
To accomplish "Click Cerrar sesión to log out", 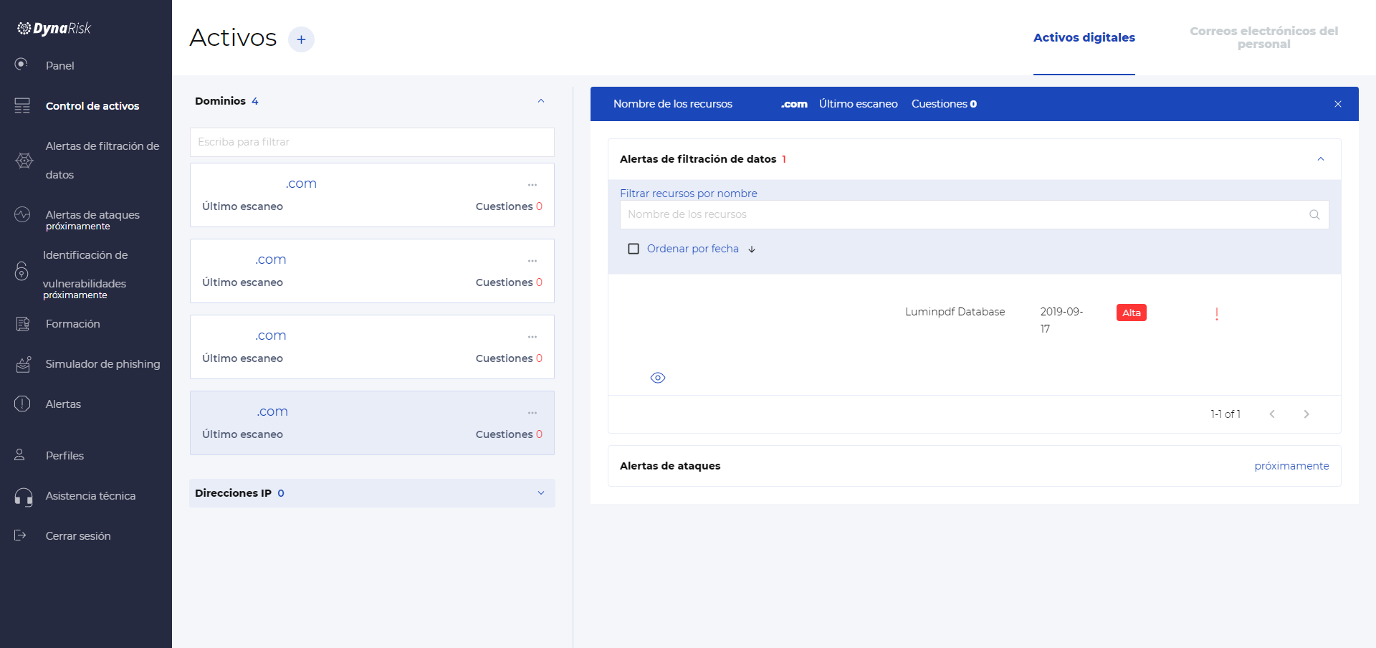I will (78, 536).
